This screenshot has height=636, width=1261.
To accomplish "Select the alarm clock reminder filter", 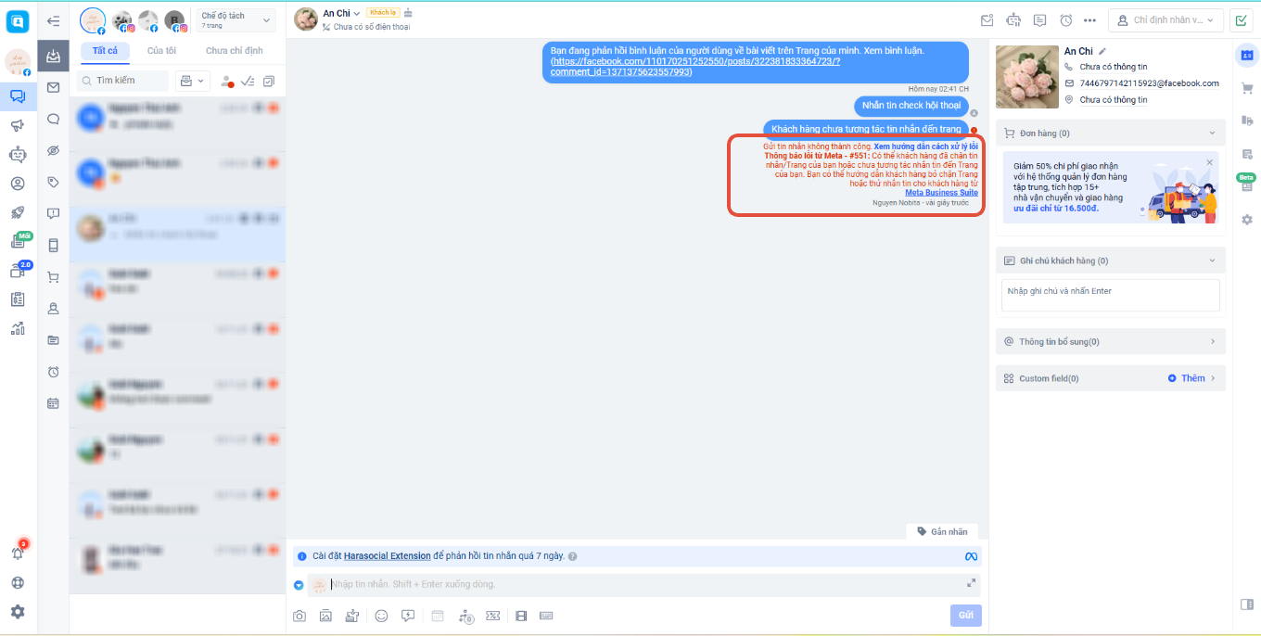I will [x=54, y=372].
